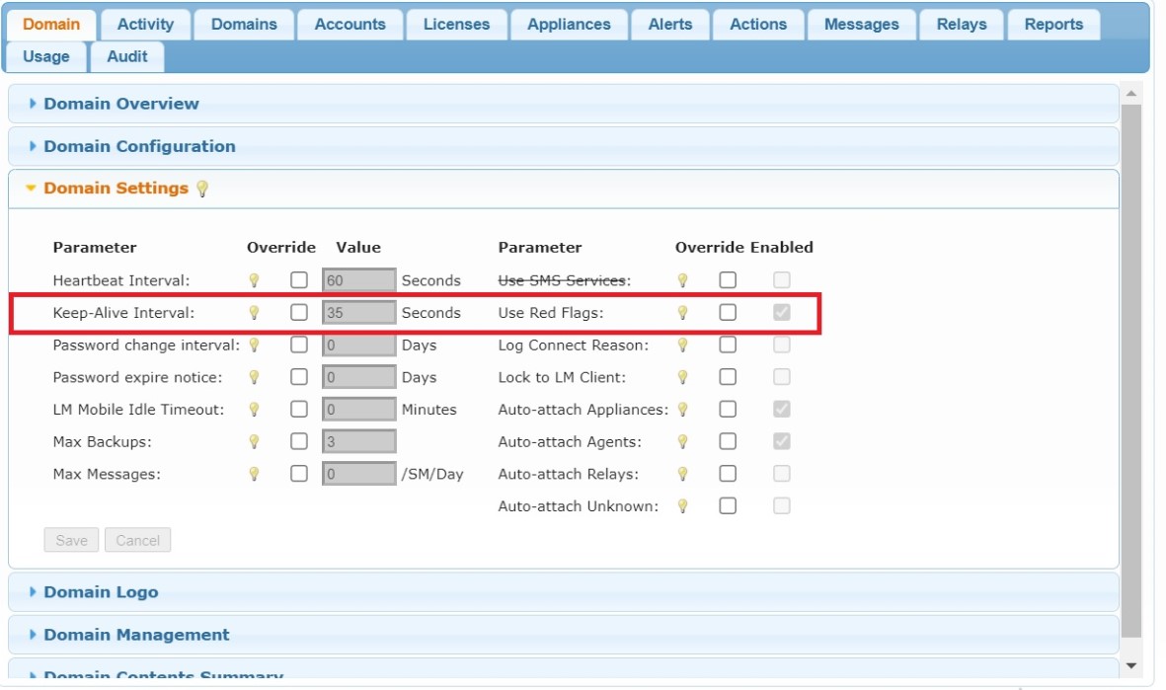Click the Auto-attach Appliances help bulb
The height and width of the screenshot is (690, 1166).
(682, 410)
